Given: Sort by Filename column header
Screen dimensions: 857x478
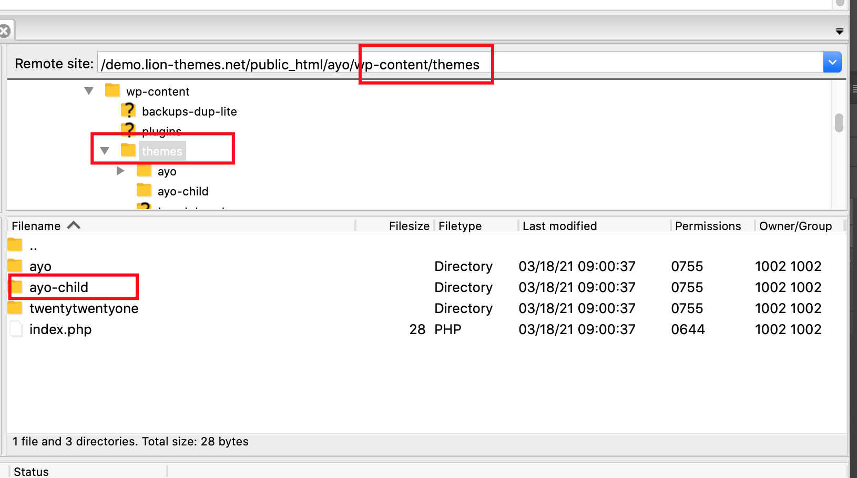Looking at the screenshot, I should tap(36, 226).
